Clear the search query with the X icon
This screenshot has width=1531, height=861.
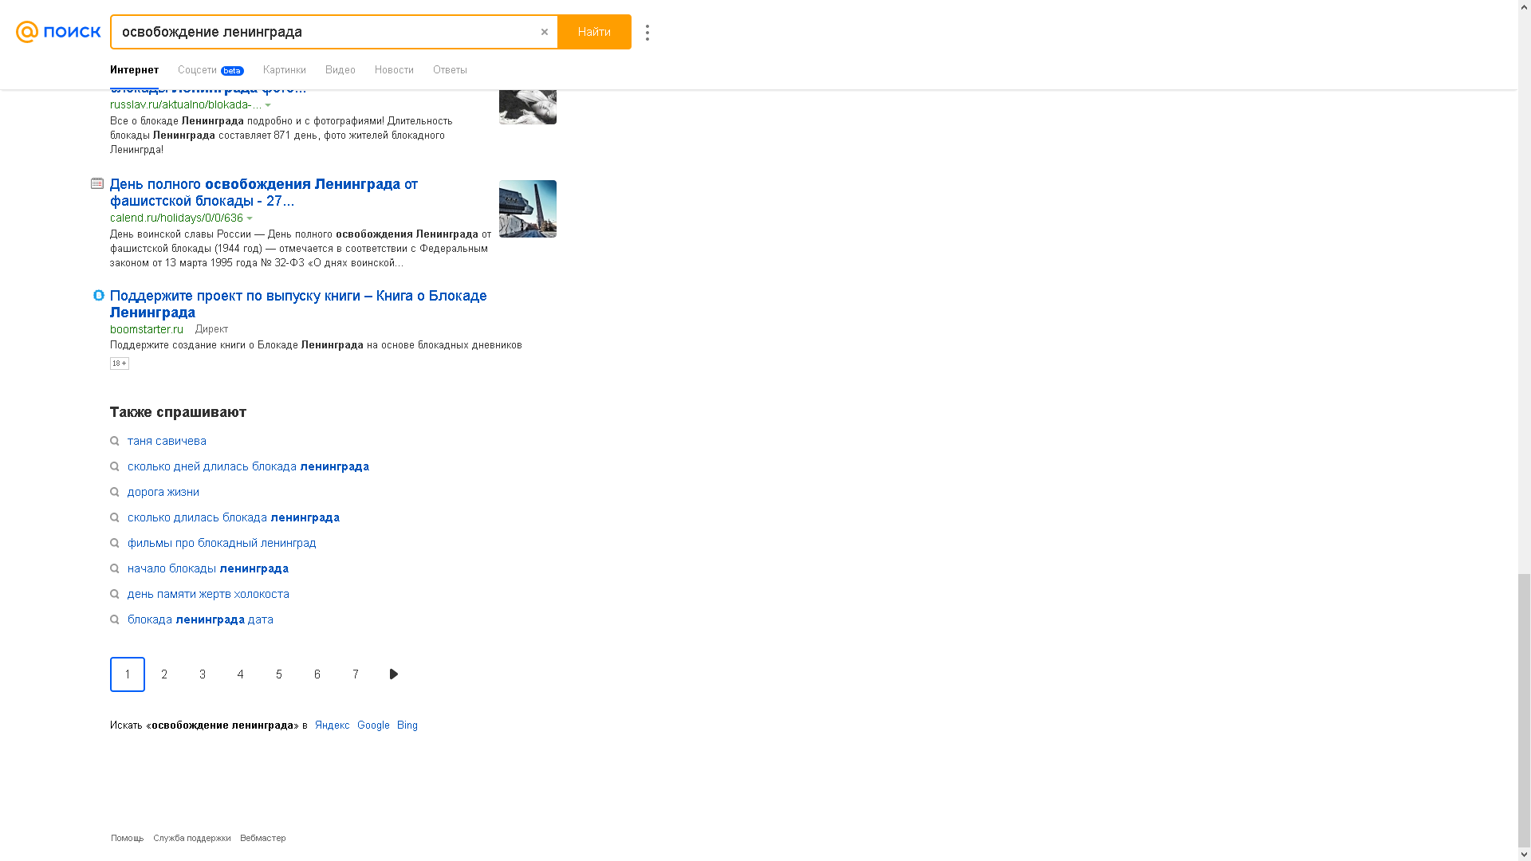(545, 32)
